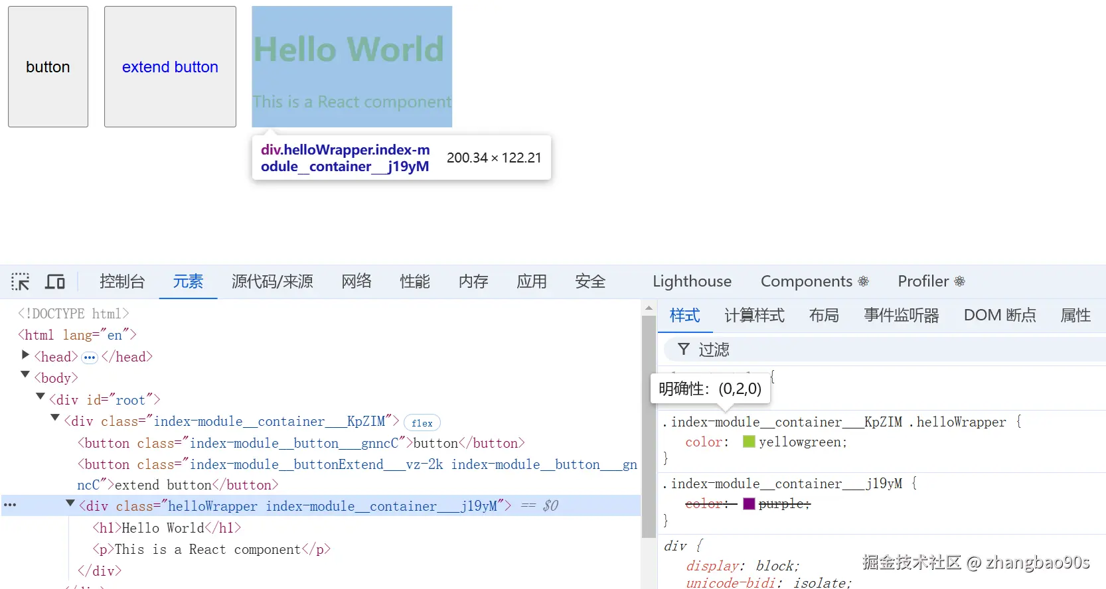This screenshot has width=1106, height=589.
Task: Select the DOCTYPE html line
Action: coord(73,313)
